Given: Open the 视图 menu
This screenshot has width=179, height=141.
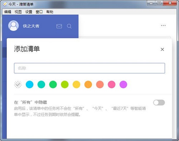Looking at the screenshot, I should click(x=18, y=12).
